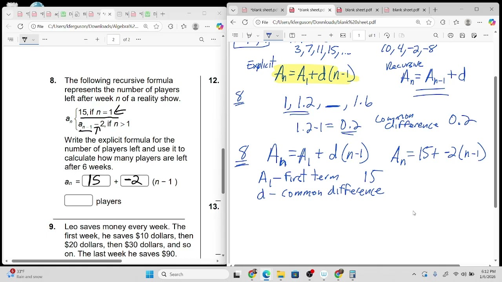Print the blank sheet PDF
Screen dimensions: 502x282
pyautogui.click(x=451, y=35)
